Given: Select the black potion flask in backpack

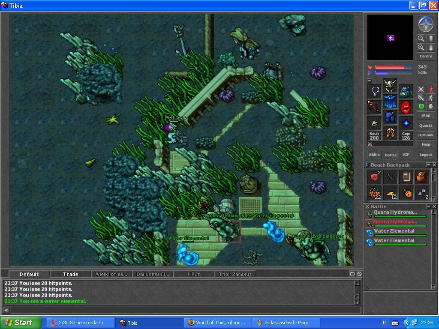Looking at the screenshot, I should (391, 177).
